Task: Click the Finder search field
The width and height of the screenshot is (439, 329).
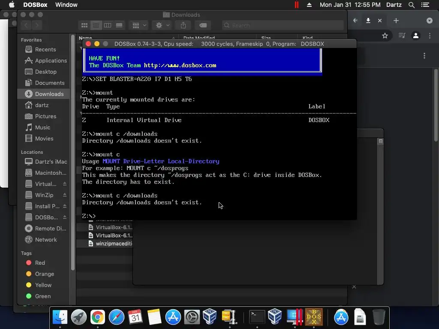Action: point(283,25)
